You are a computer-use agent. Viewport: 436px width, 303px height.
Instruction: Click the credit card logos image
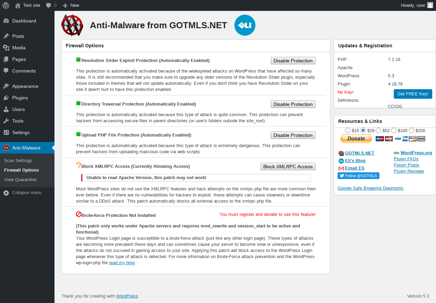coord(400,139)
